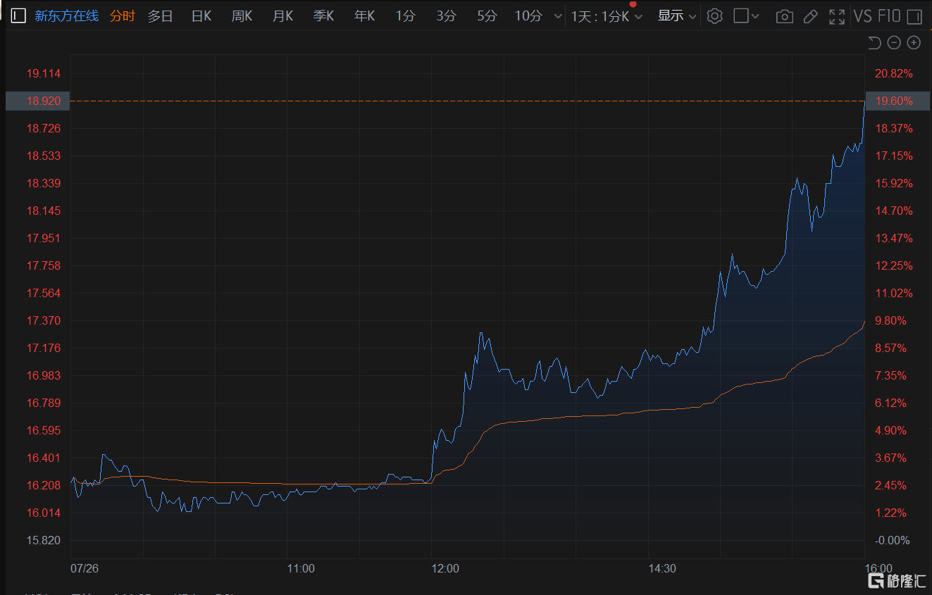Viewport: 932px width, 595px height.
Task: Click the 16.208 price axis label
Action: pyautogui.click(x=44, y=485)
